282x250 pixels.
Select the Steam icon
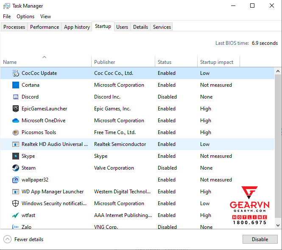16,168
